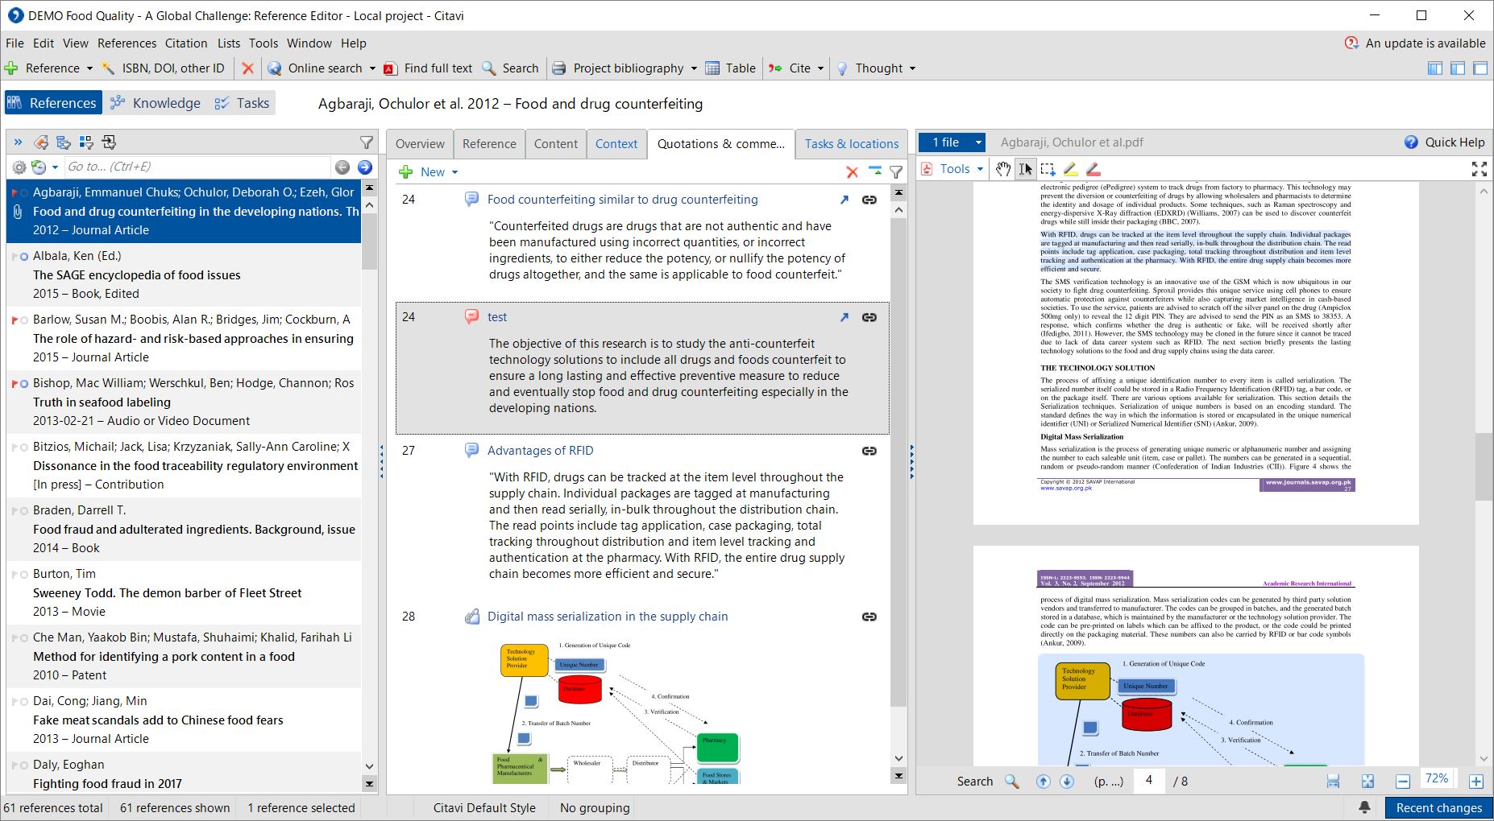The image size is (1494, 821).
Task: Click the PDF vertical scrollbar thumb
Action: pyautogui.click(x=1484, y=466)
